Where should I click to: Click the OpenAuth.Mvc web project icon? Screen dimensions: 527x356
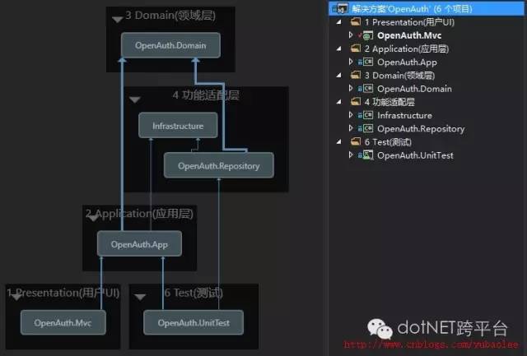367,35
